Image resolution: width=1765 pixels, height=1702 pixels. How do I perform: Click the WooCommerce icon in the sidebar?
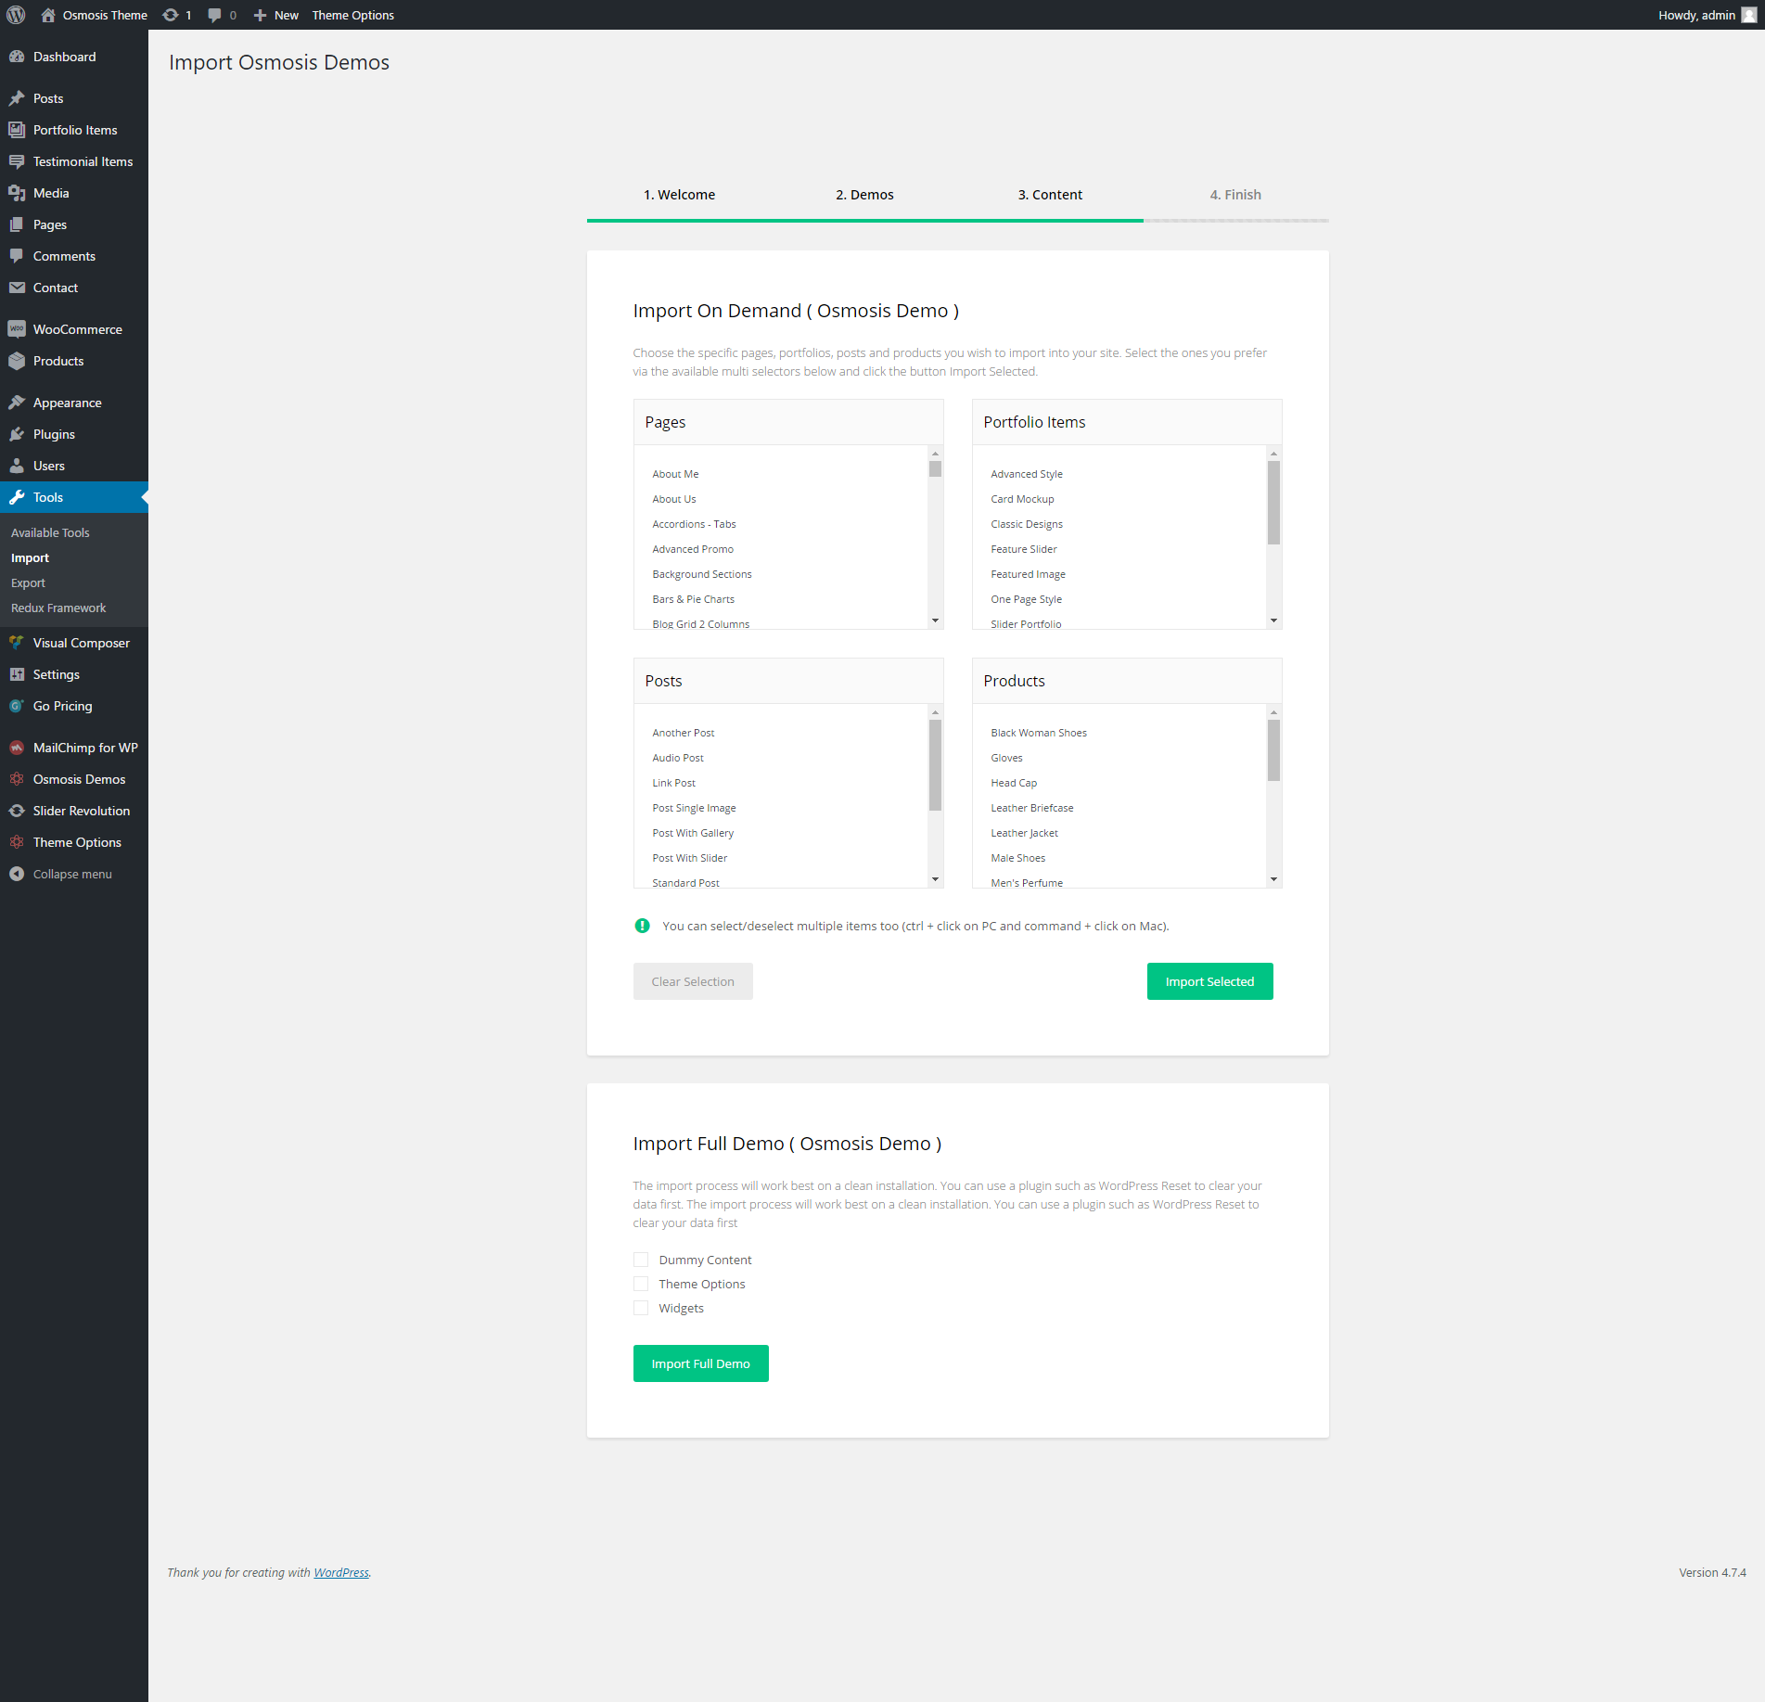coord(17,329)
